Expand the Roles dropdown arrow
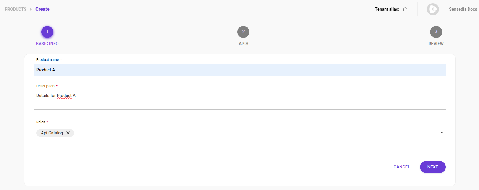The image size is (479, 190). point(442,132)
